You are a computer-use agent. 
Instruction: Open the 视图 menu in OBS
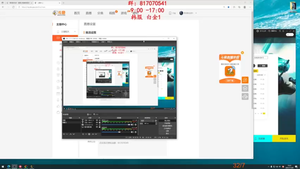point(78,42)
